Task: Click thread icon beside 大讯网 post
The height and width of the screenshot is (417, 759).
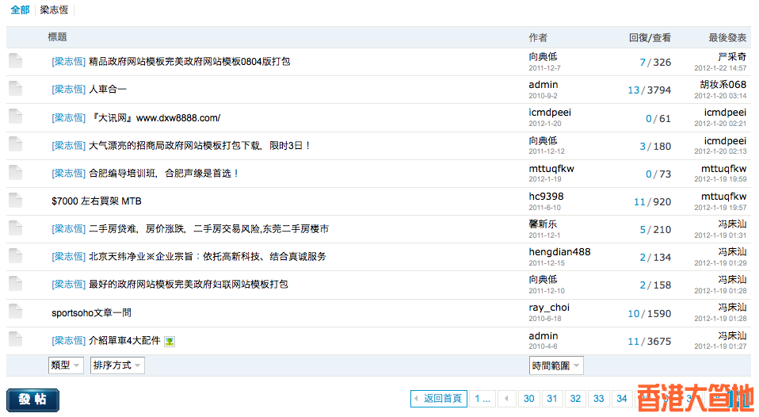Action: tap(16, 117)
